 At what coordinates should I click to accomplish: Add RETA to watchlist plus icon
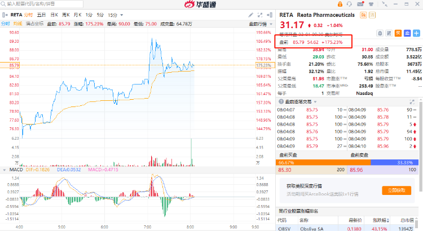417,33
